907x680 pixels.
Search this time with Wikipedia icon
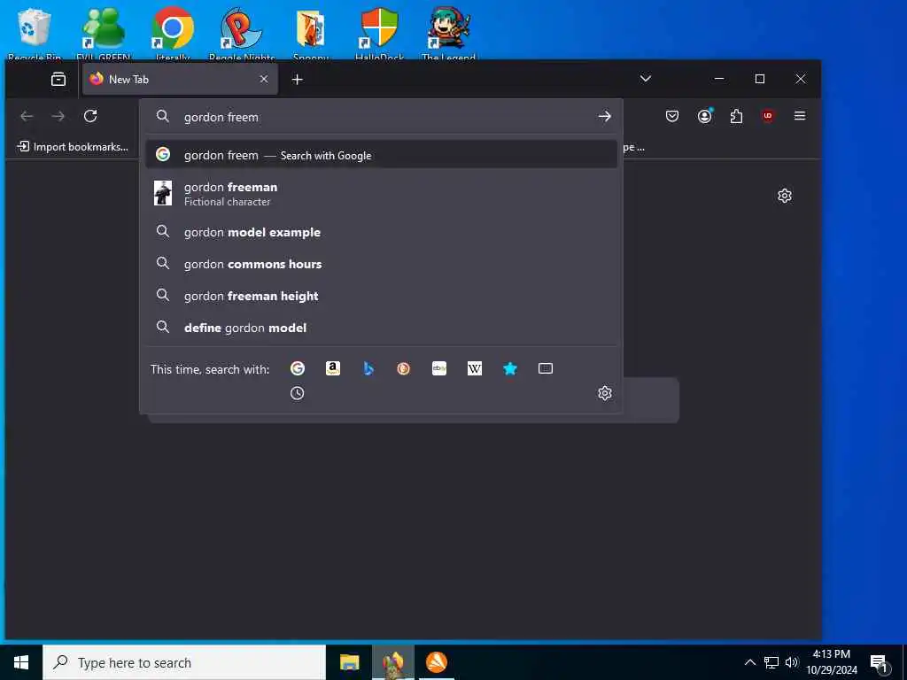click(x=475, y=368)
